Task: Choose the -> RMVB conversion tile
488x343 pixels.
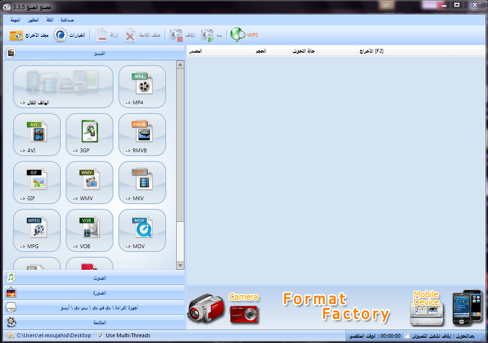Action: click(x=142, y=135)
